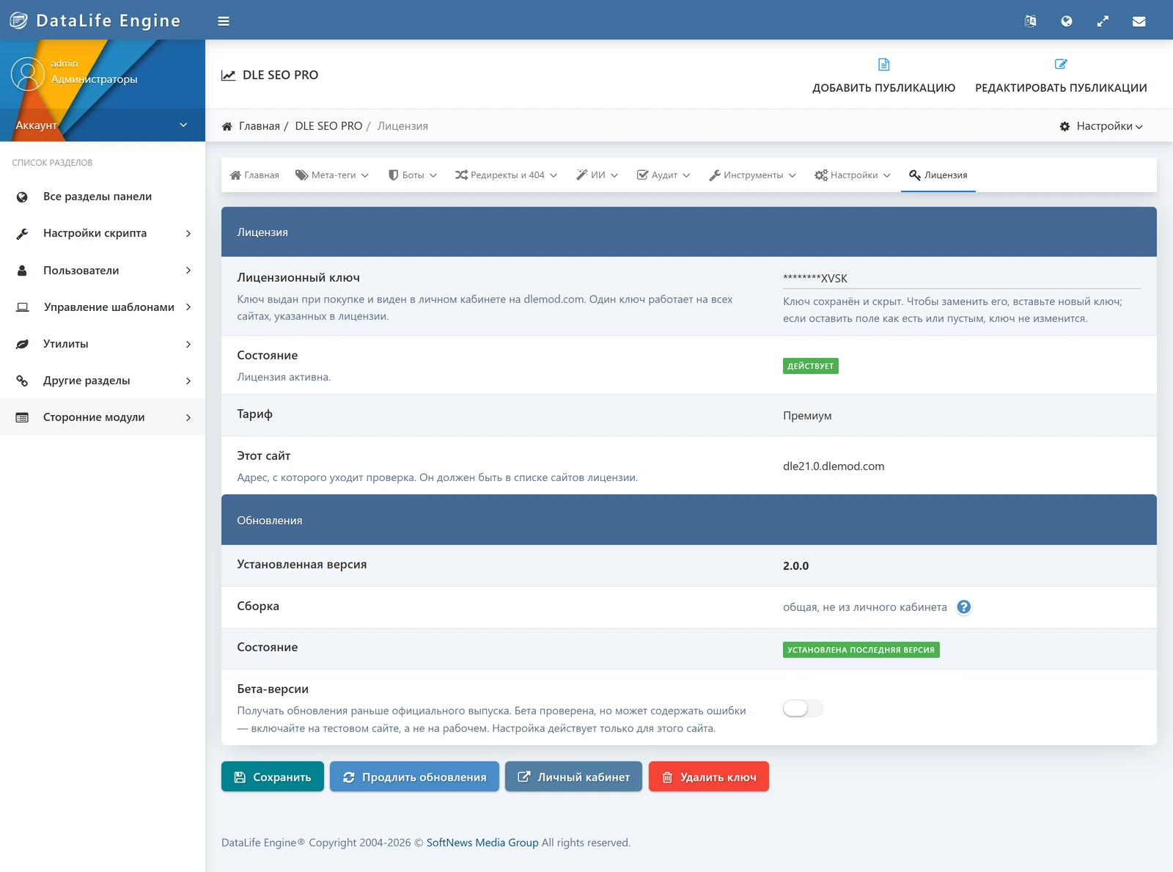Click the installed version 2.0.0 value
Screen dimensions: 1173x872
point(796,565)
